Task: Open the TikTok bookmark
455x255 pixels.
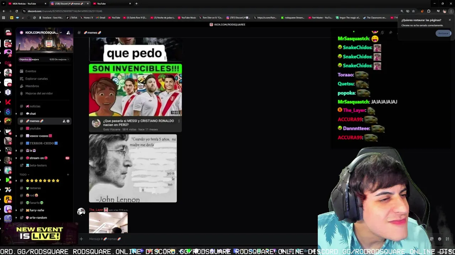Action: tap(72, 18)
